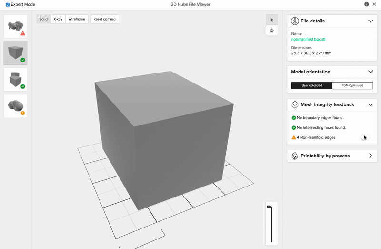Open the info icon in title bar
Viewport: 381px width, 249px height.
click(x=367, y=4)
